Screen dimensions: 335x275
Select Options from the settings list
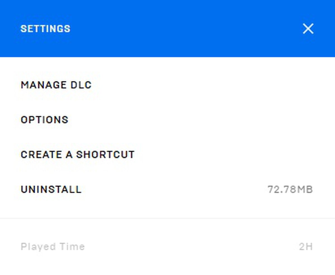(x=45, y=120)
